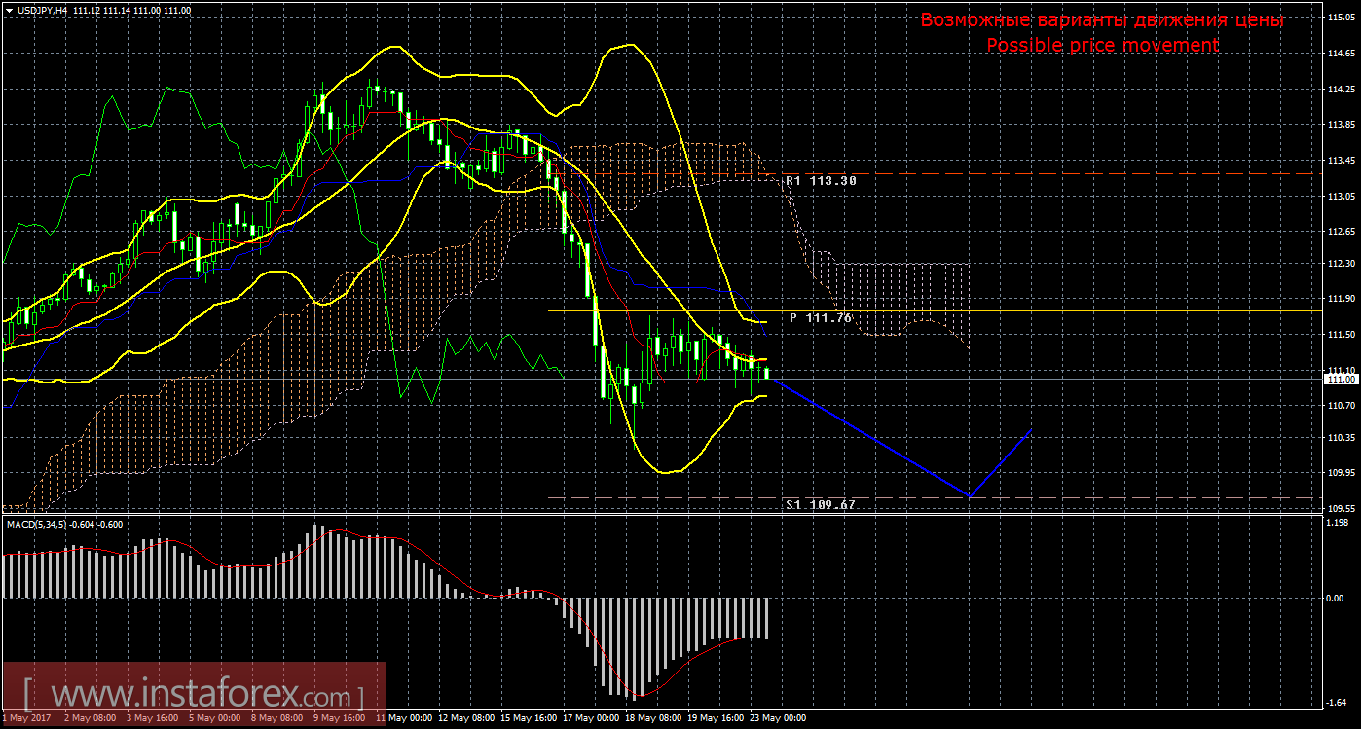Click the triangle arrow beside USDJPY,H4
1361x729 pixels.
(9, 10)
